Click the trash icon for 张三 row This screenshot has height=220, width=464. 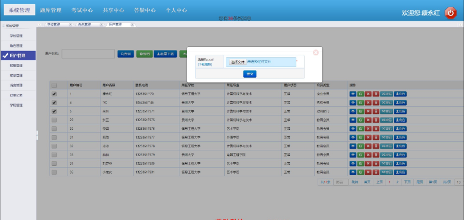click(x=375, y=120)
